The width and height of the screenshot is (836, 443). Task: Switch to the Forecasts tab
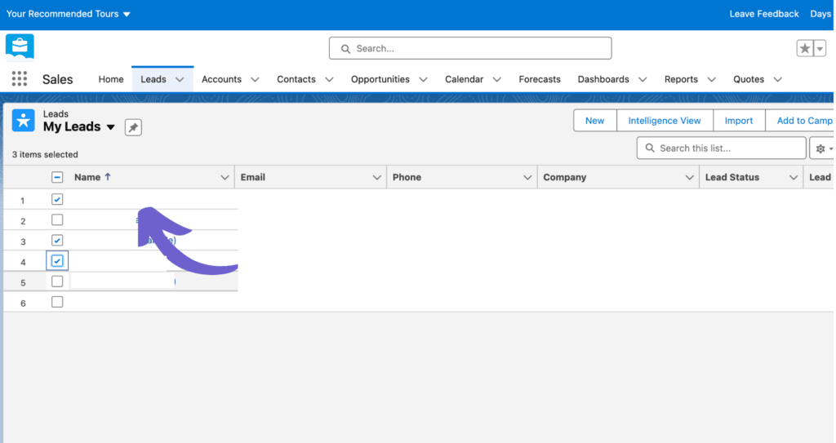(540, 79)
